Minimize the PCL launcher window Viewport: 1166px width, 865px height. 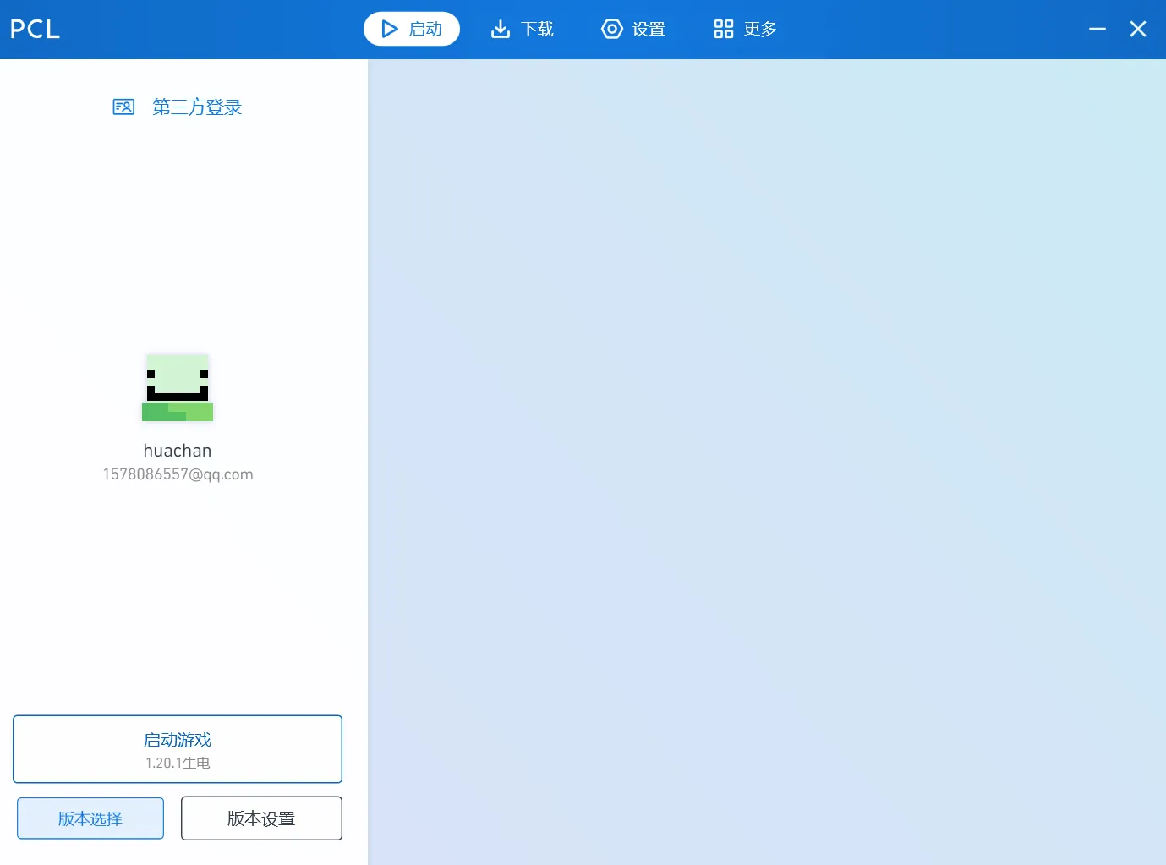pyautogui.click(x=1097, y=29)
